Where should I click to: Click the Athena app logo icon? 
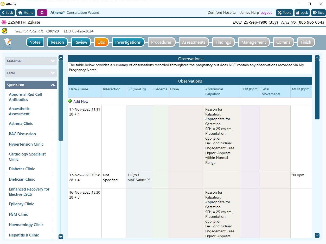3,4
